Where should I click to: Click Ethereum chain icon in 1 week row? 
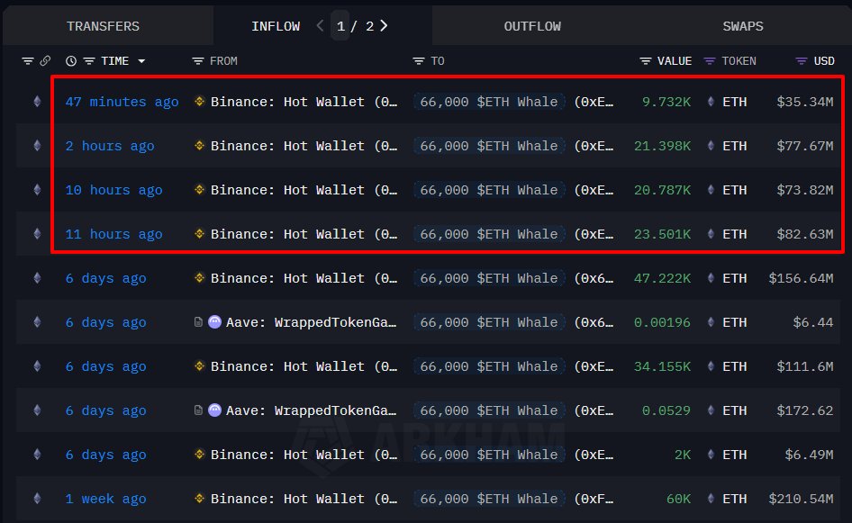[x=37, y=498]
